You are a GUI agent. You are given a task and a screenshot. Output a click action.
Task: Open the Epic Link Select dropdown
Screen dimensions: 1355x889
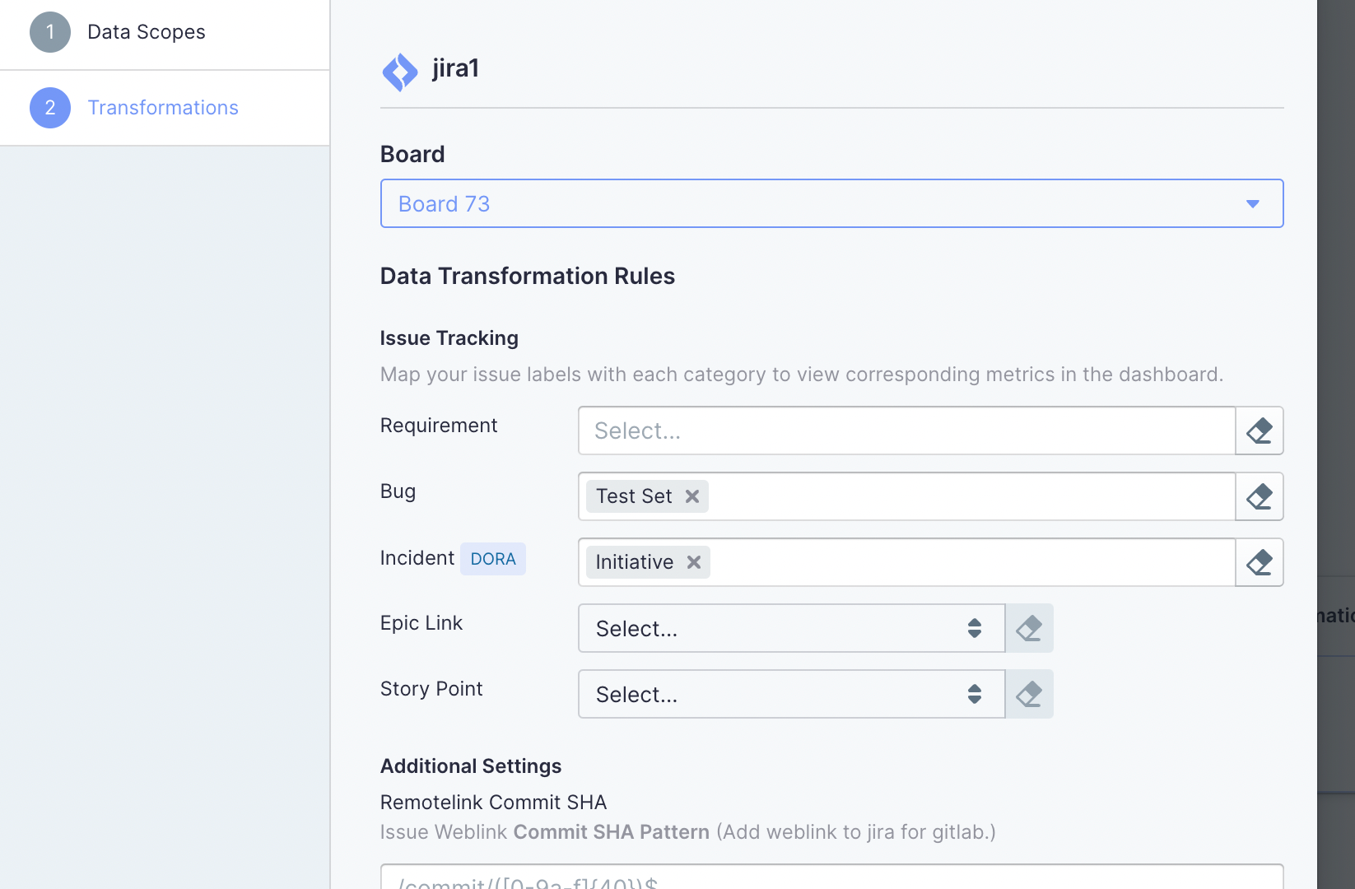(791, 628)
